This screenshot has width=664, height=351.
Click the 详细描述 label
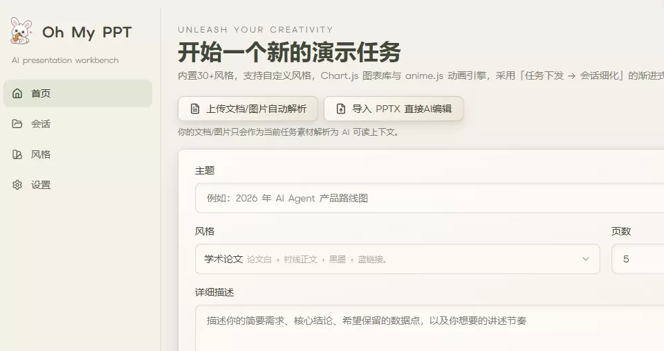pyautogui.click(x=214, y=292)
